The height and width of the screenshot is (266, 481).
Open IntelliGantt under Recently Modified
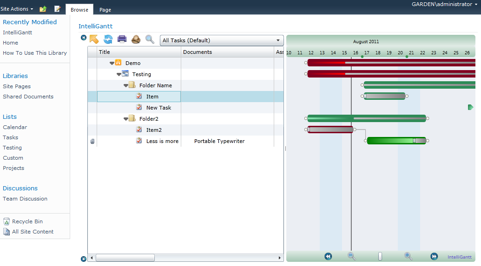coord(18,32)
